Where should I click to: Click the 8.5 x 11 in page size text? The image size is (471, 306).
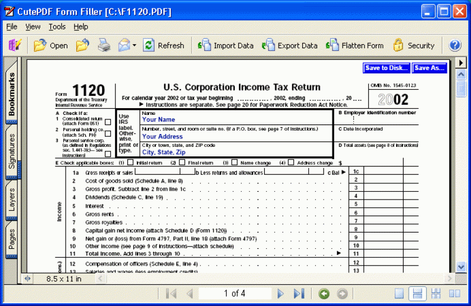pos(64,279)
